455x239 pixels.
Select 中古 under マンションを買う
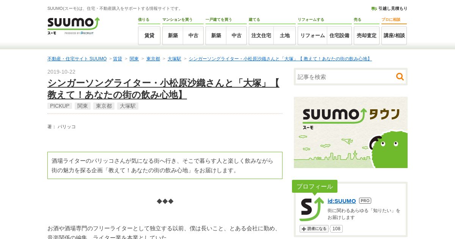(x=193, y=36)
